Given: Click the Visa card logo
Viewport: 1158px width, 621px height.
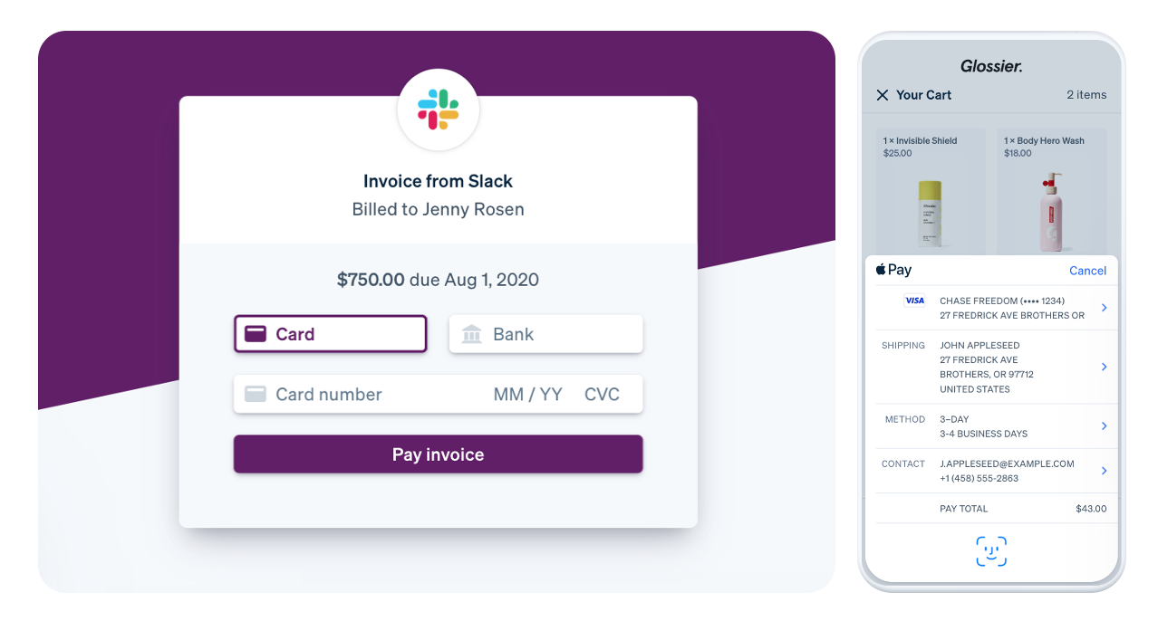Looking at the screenshot, I should coord(914,301).
